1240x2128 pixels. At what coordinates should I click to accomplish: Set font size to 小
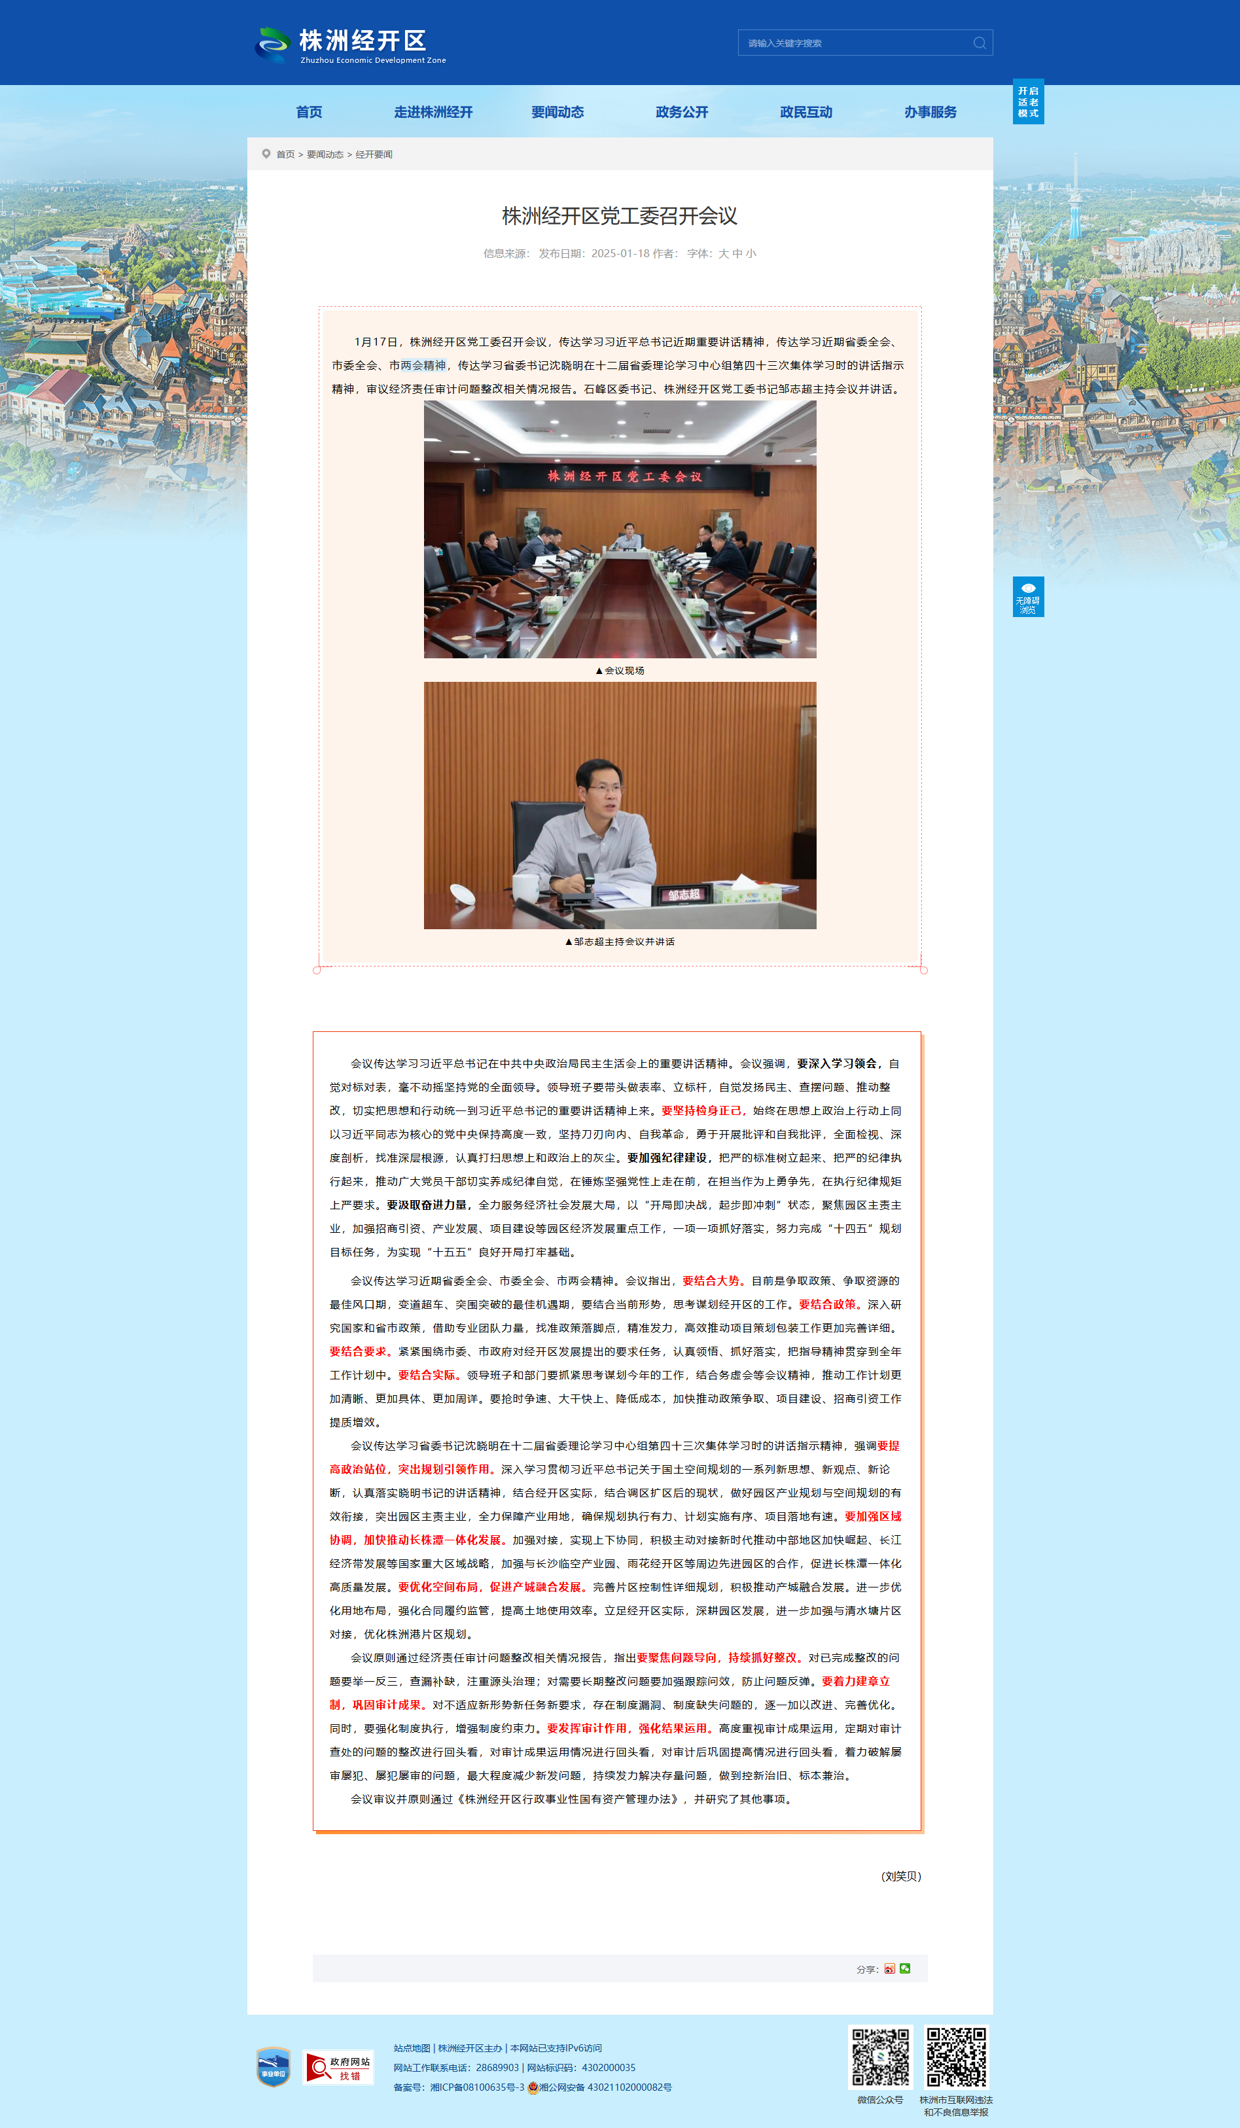click(x=751, y=253)
